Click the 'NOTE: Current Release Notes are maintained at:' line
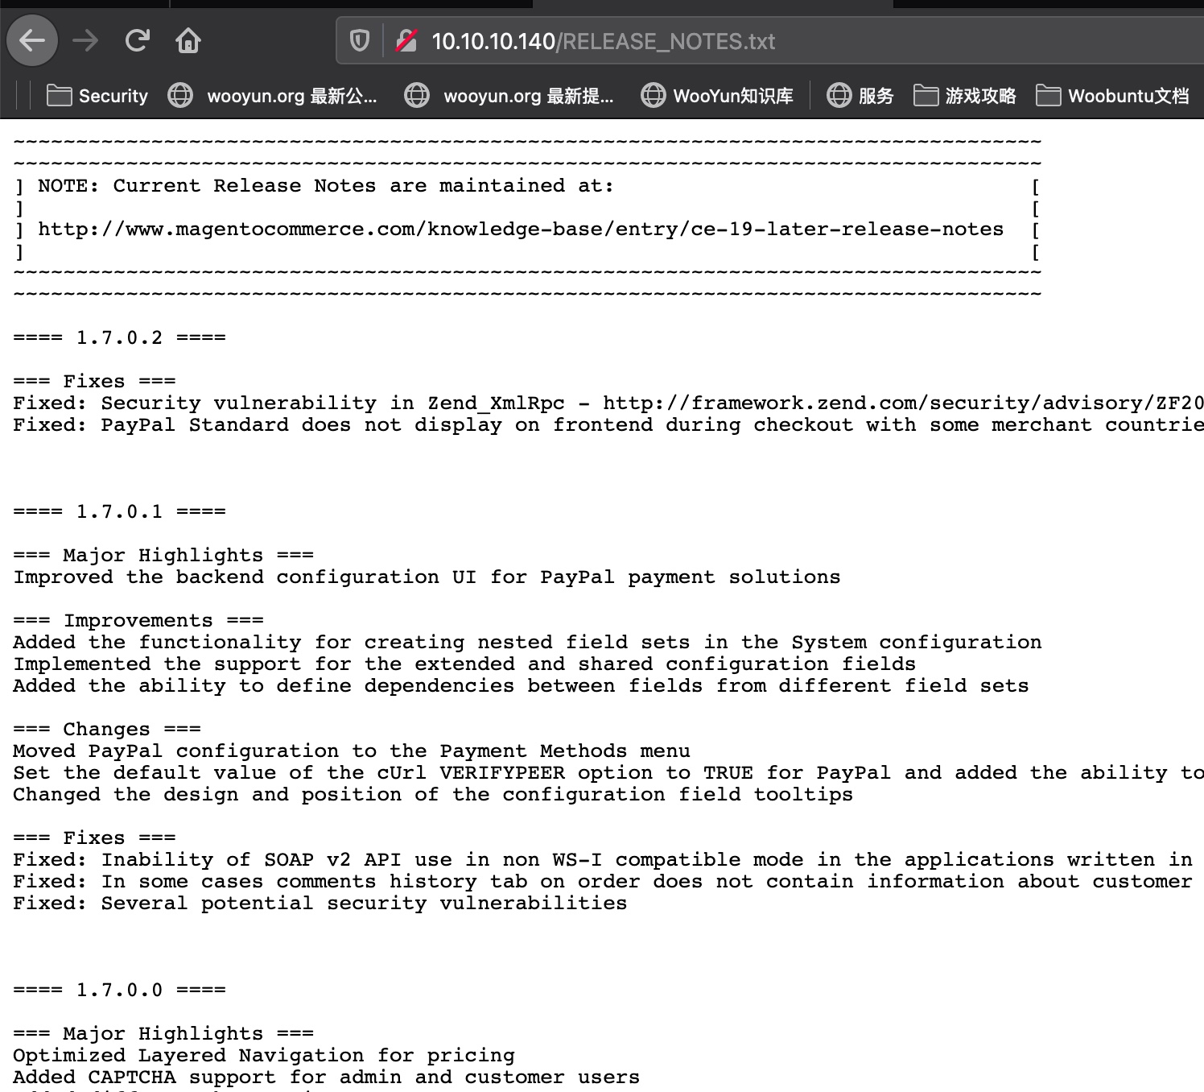 326,186
